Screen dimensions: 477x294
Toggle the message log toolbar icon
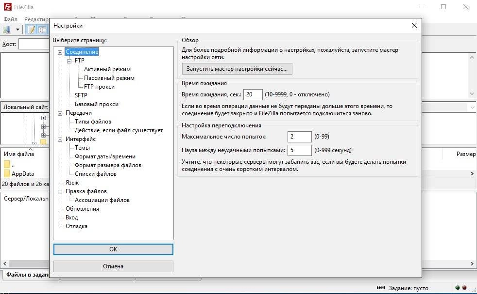click(31, 30)
